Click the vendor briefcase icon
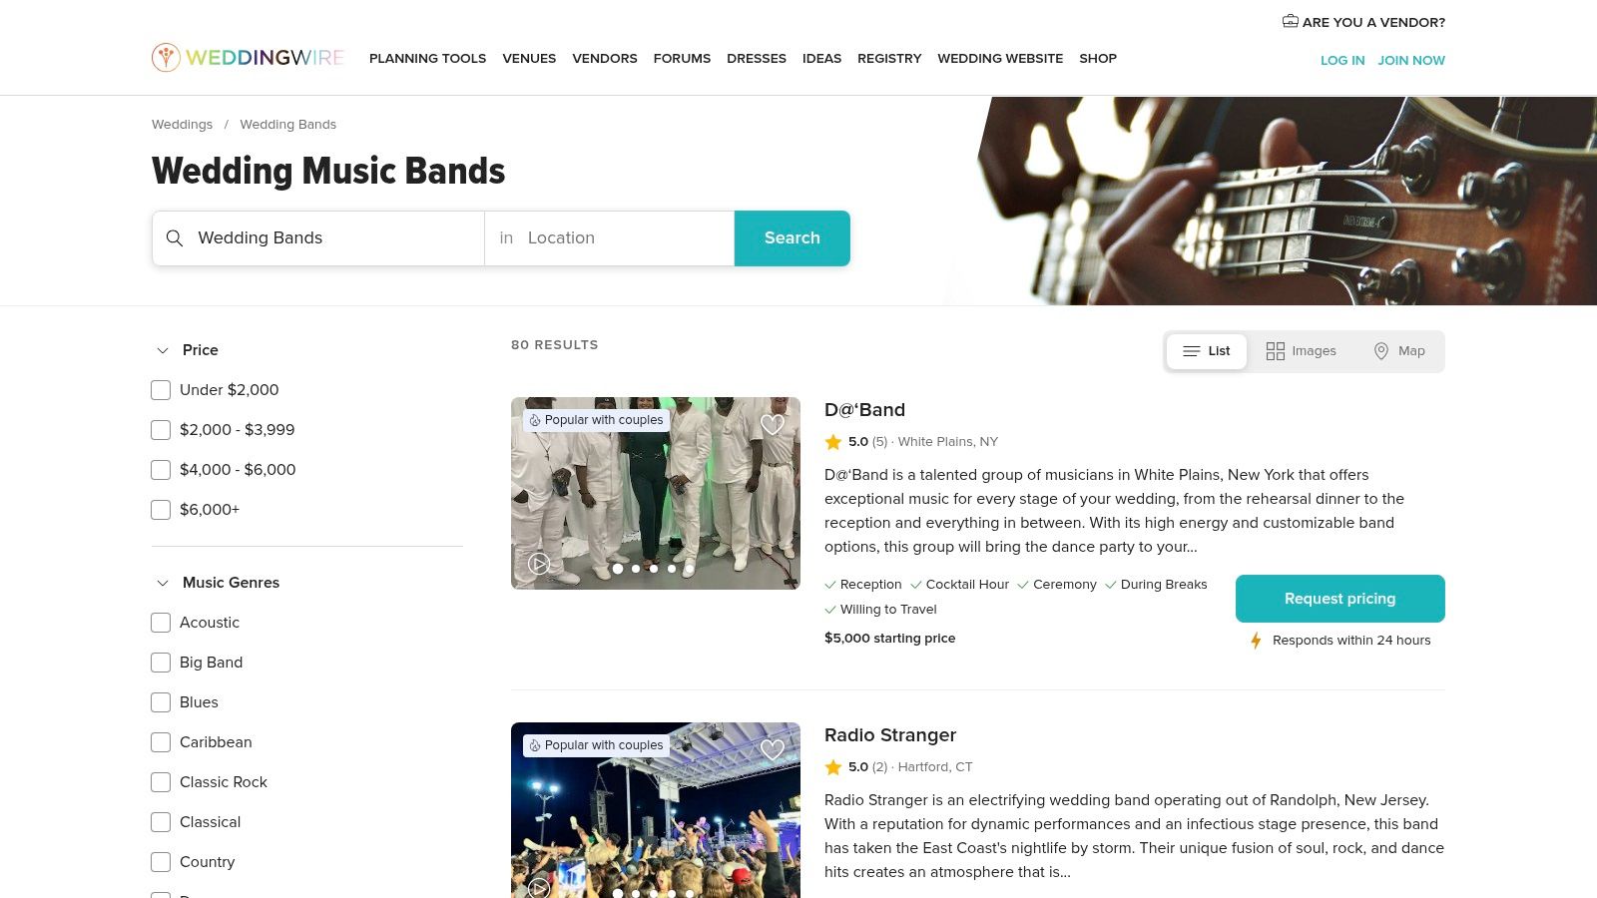This screenshot has height=898, width=1597. [1290, 21]
